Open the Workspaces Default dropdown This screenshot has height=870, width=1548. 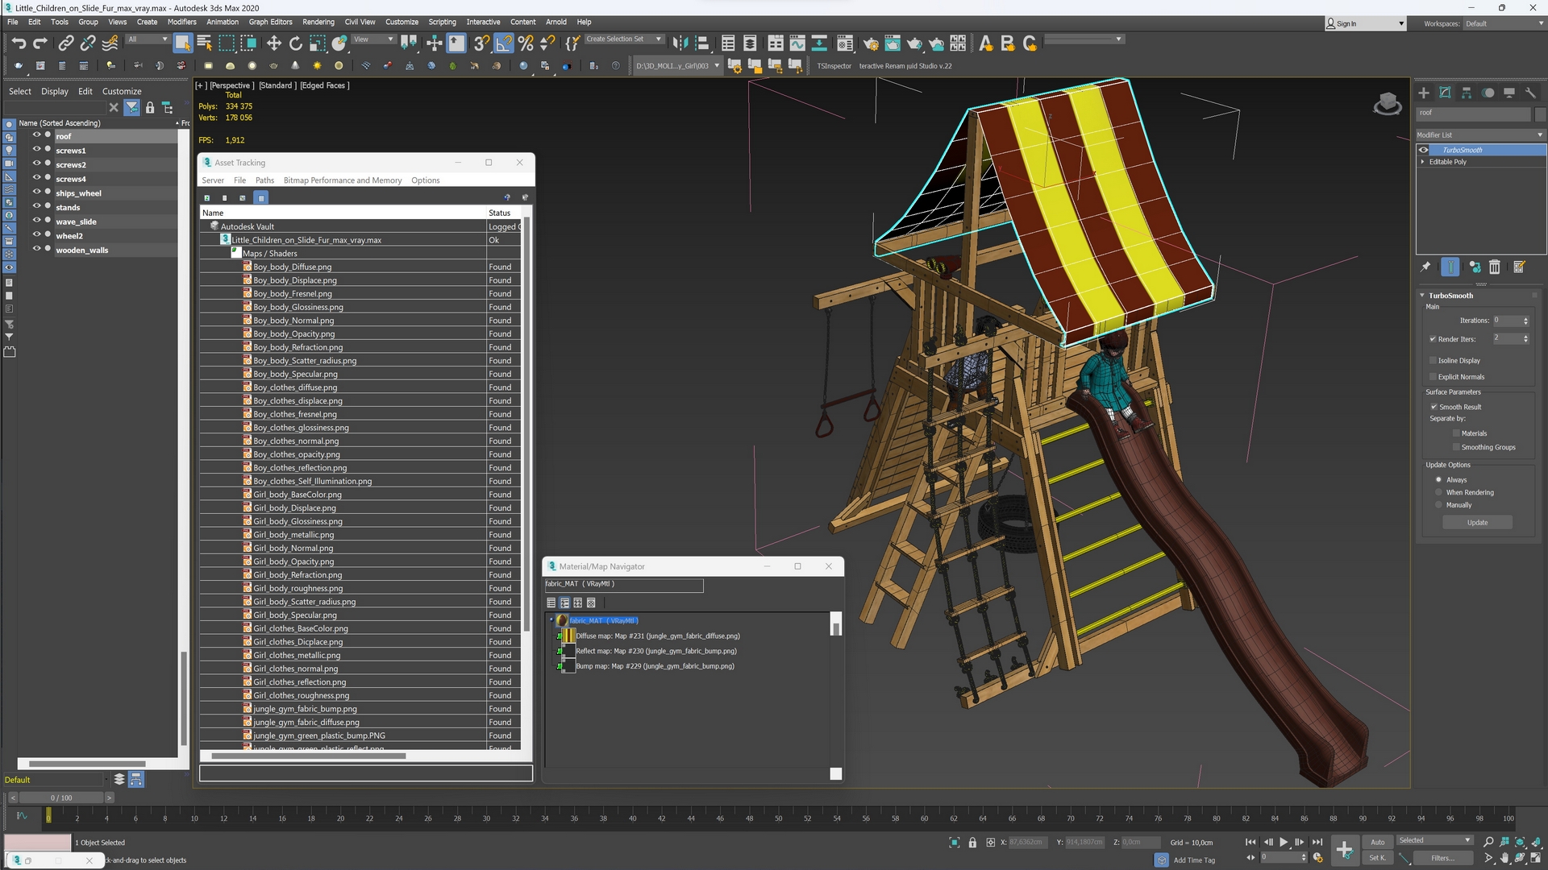(x=1504, y=23)
